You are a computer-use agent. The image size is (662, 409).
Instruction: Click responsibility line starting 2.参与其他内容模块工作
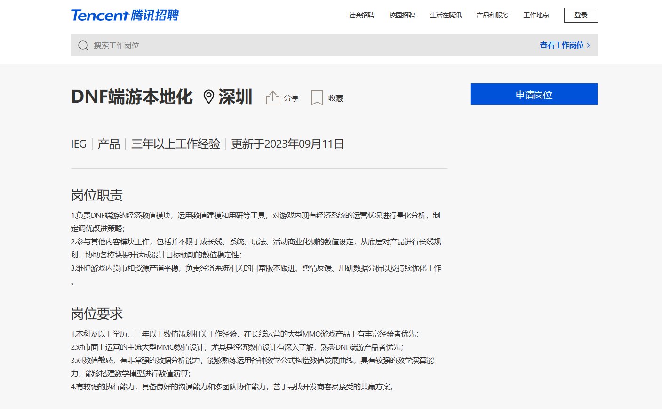point(256,248)
